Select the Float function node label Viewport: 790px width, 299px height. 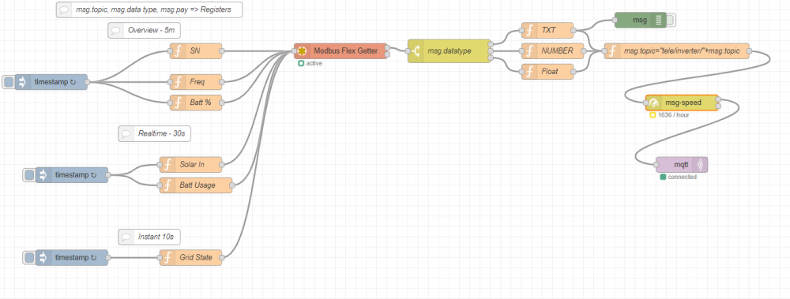point(550,72)
